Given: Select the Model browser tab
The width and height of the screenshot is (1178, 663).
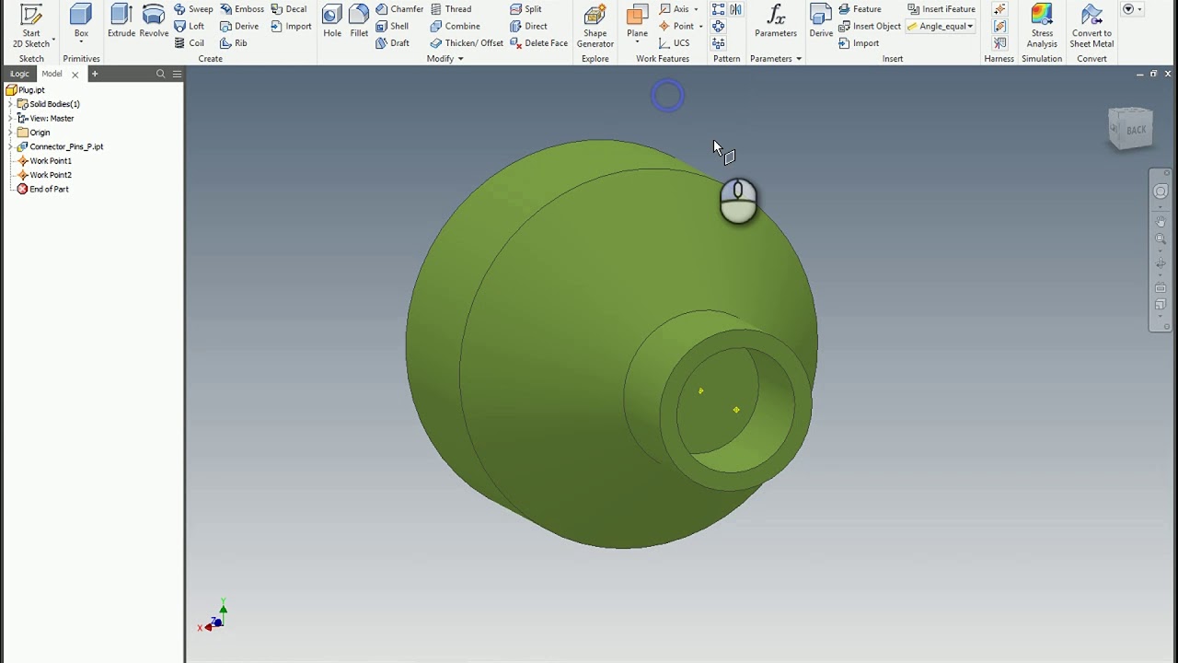Looking at the screenshot, I should 52,74.
